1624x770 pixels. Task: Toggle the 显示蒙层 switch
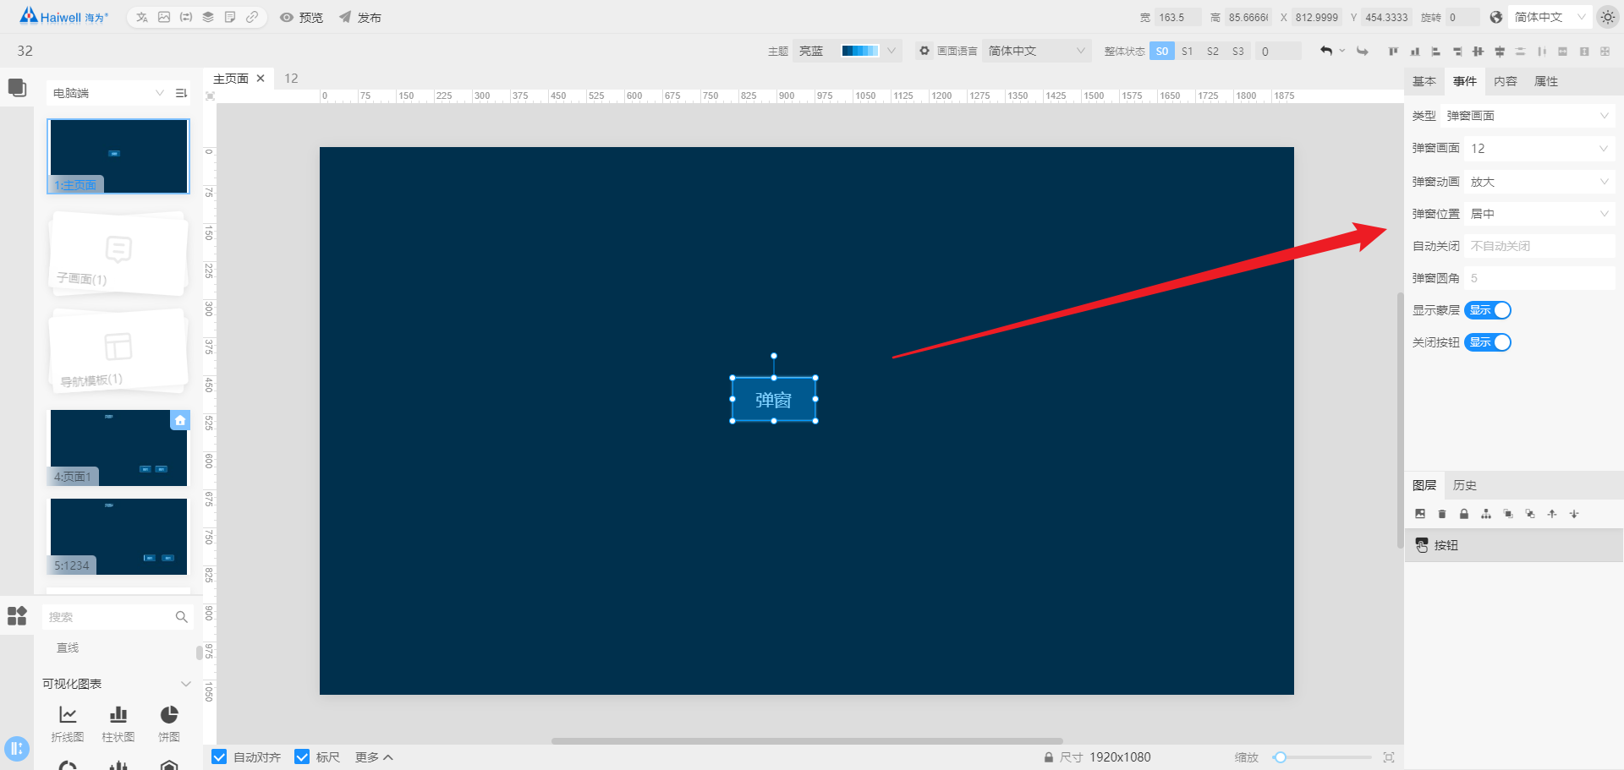click(1488, 310)
